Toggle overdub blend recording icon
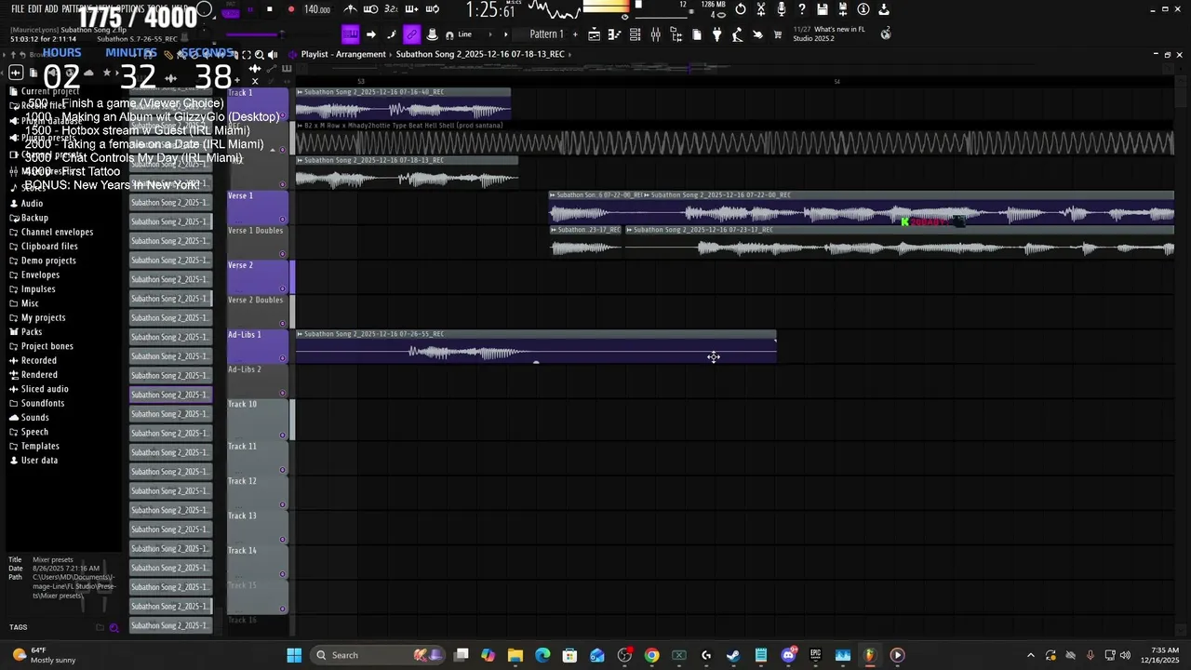The height and width of the screenshot is (670, 1191). [411, 9]
